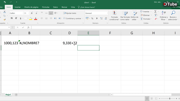Click Formato in the Celdas group
The height and width of the screenshot is (101, 180).
(x=146, y=19)
